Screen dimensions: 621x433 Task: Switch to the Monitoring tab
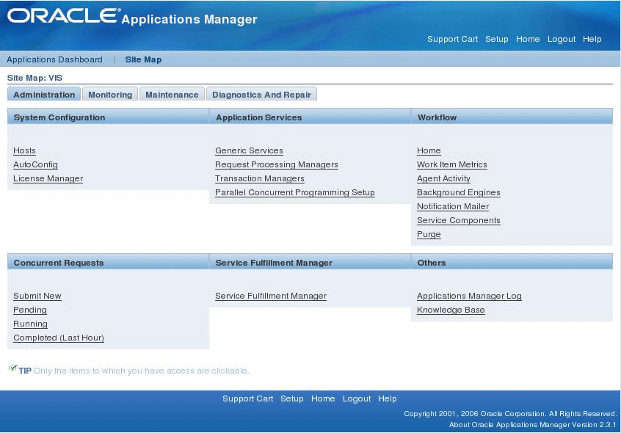tap(110, 95)
